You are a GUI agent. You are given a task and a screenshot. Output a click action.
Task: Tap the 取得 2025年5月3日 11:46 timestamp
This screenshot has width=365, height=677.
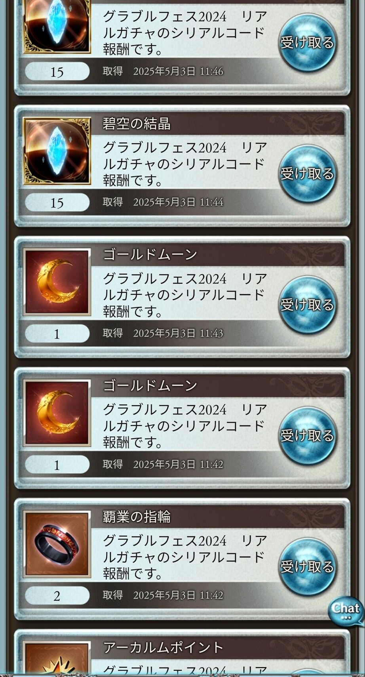click(163, 71)
